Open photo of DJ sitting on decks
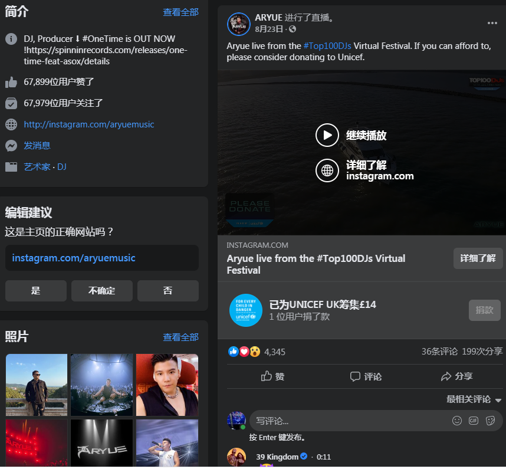This screenshot has height=469, width=506. coord(101,385)
